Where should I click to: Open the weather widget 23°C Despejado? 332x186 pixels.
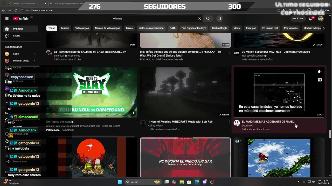click(12, 182)
